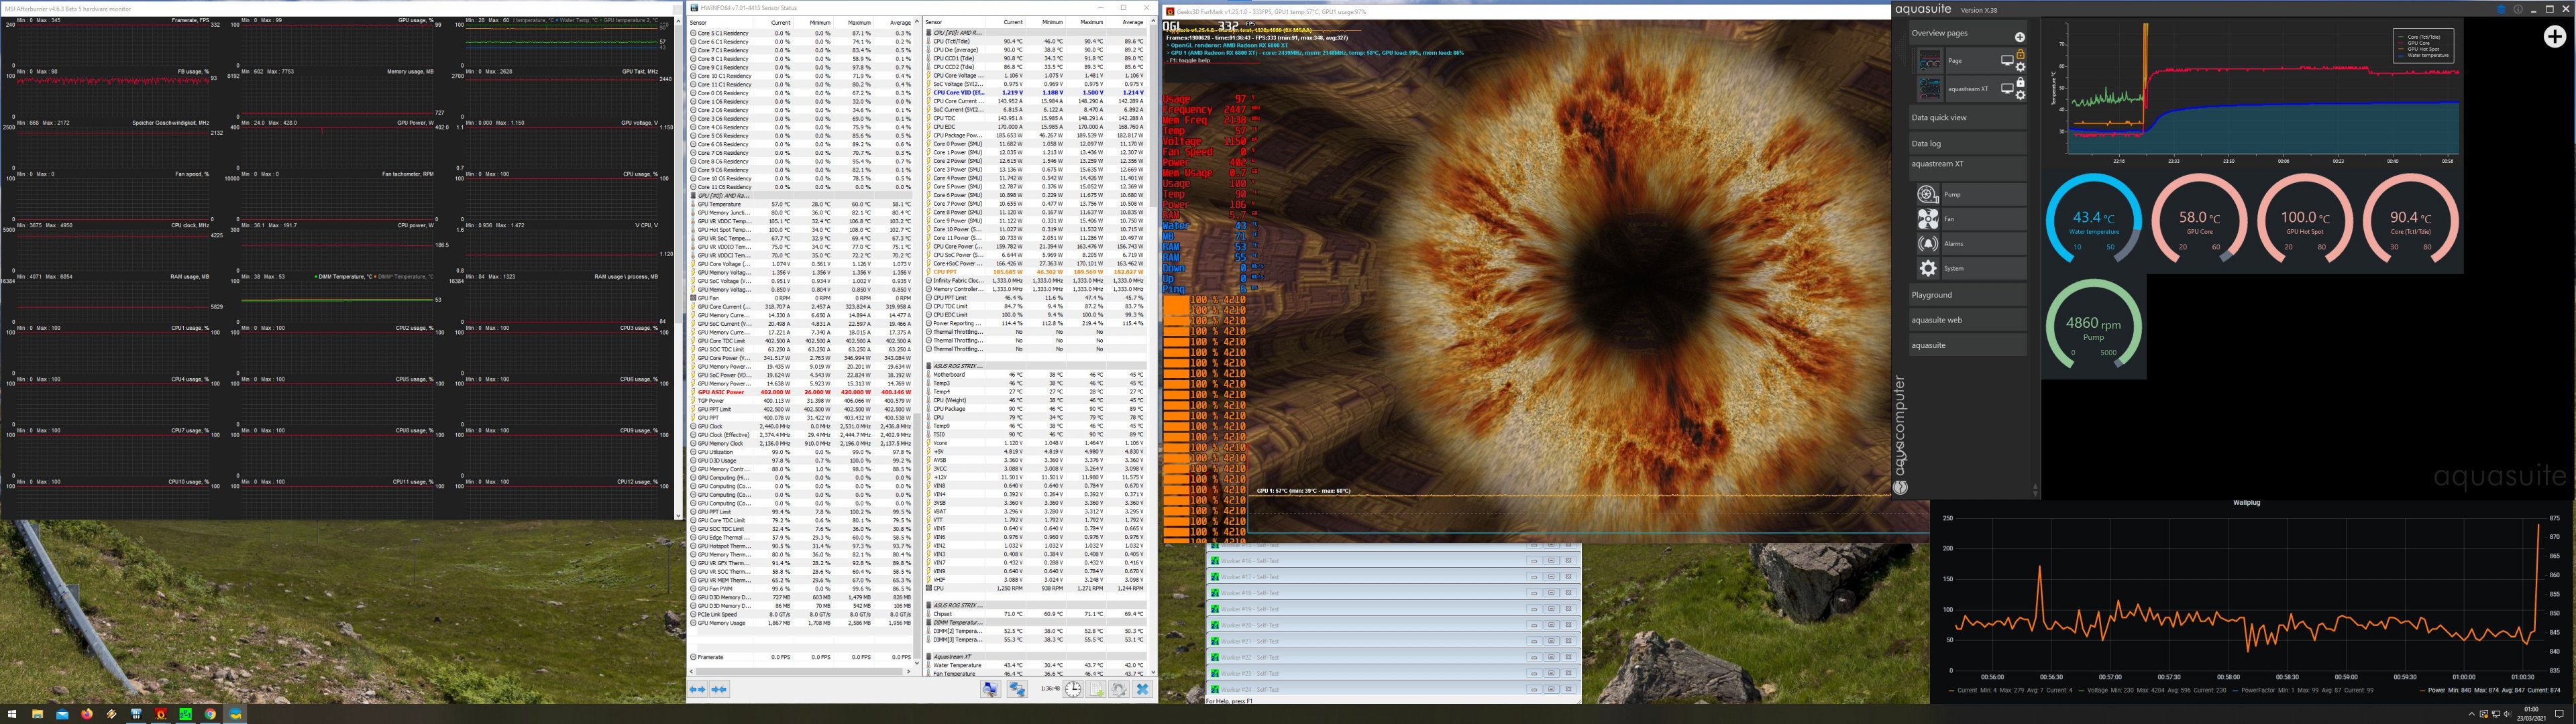Toggle the lock icon on Page overview
Image resolution: width=2576 pixels, height=724 pixels.
[x=2020, y=54]
